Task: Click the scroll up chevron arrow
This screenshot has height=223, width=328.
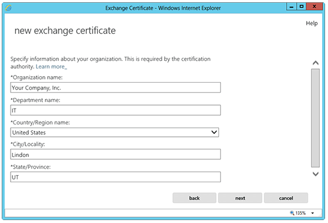Action: [316, 63]
